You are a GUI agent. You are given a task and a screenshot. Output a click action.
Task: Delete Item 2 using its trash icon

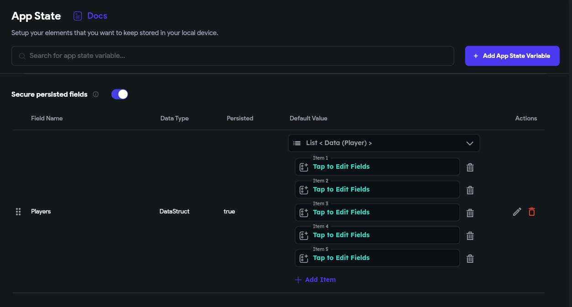coord(470,190)
